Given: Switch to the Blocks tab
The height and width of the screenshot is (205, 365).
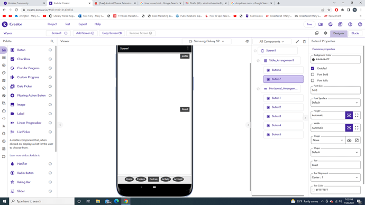Looking at the screenshot, I should click(355, 33).
